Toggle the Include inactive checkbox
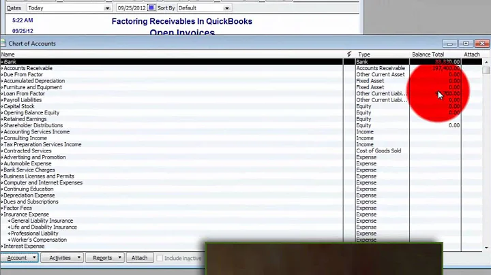The width and height of the screenshot is (491, 275). point(160,258)
